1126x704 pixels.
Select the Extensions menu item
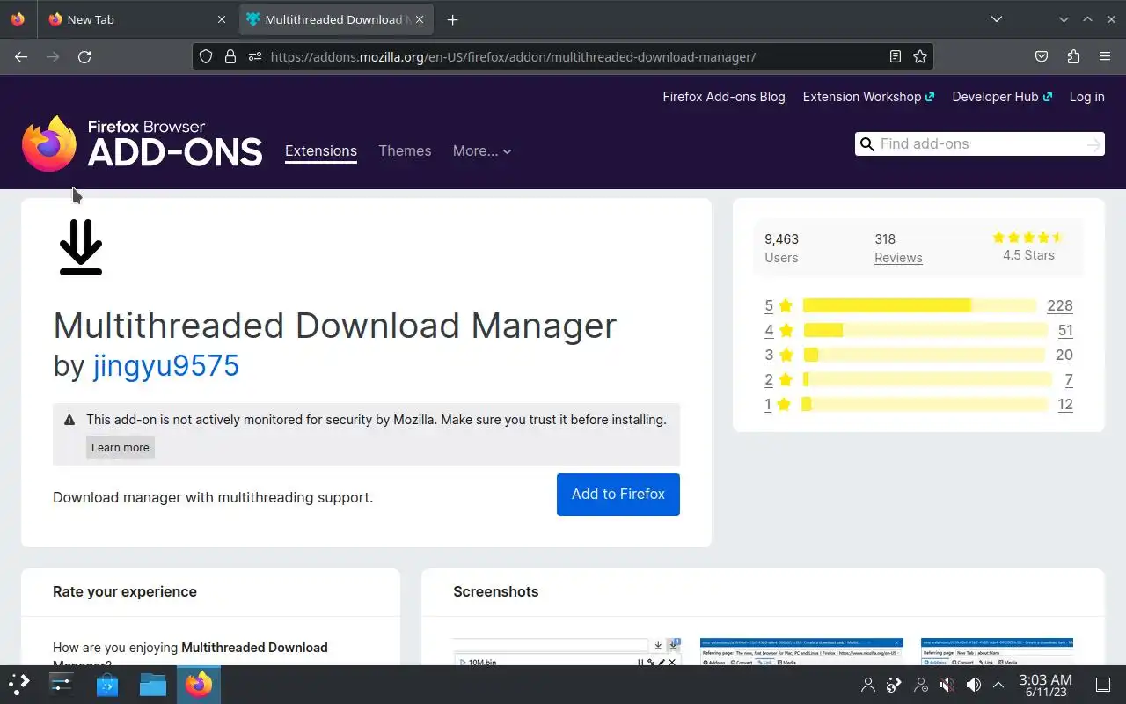pyautogui.click(x=321, y=150)
